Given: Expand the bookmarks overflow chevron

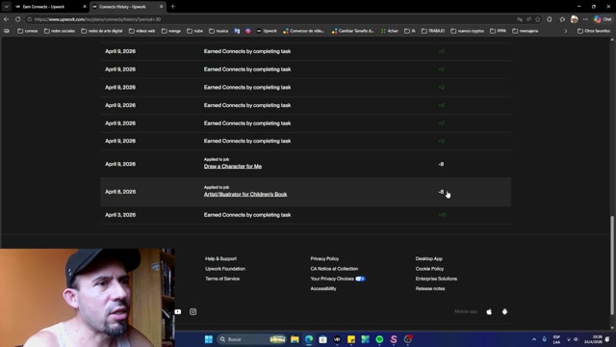Looking at the screenshot, I should pos(566,31).
